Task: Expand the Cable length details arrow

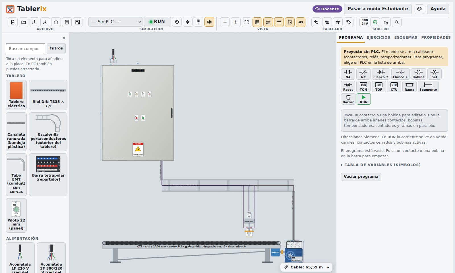Action: click(x=328, y=267)
